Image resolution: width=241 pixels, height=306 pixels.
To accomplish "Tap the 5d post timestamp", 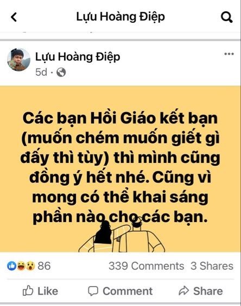I will (x=41, y=73).
